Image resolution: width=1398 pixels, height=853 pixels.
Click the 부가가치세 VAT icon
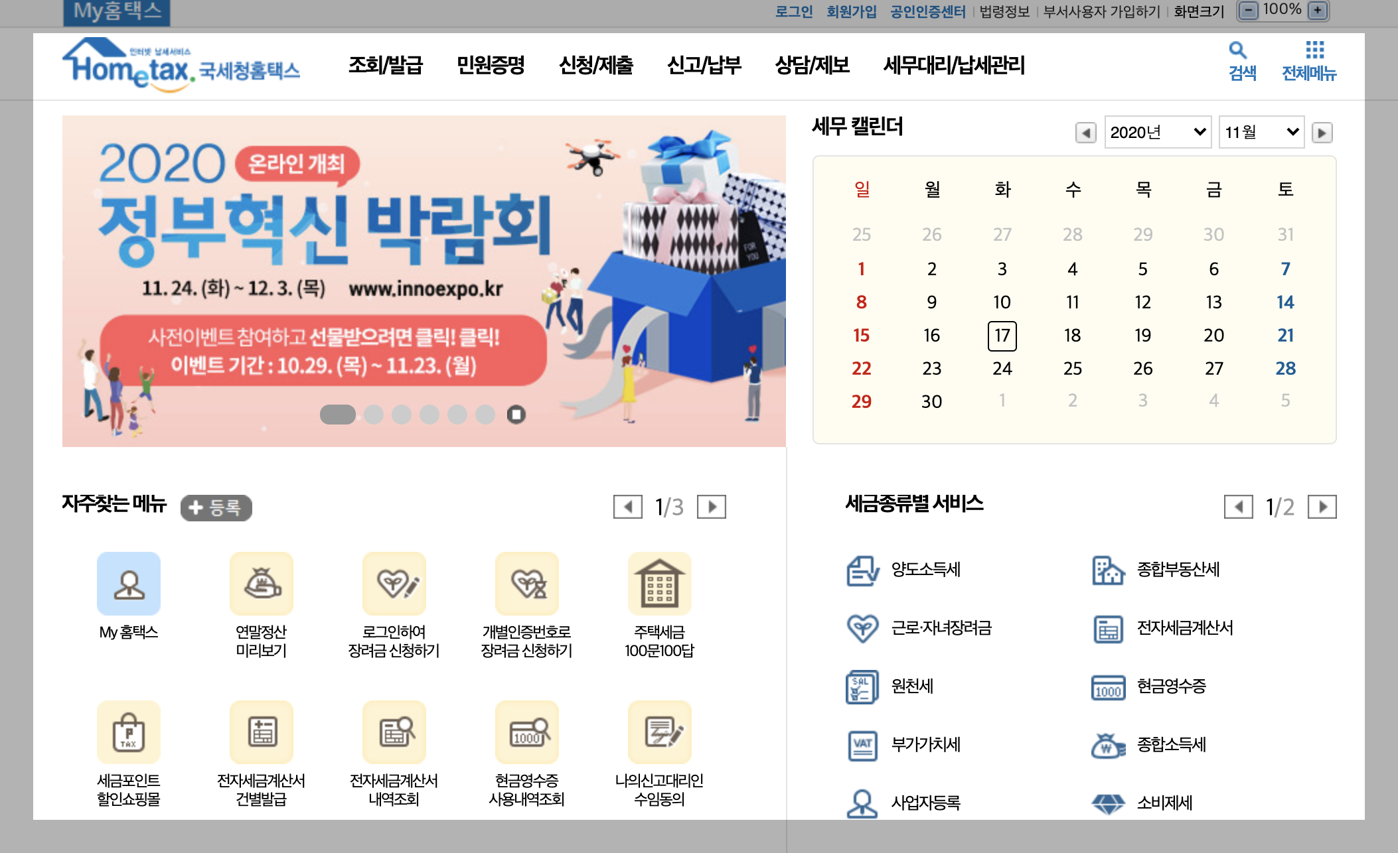pyautogui.click(x=862, y=745)
